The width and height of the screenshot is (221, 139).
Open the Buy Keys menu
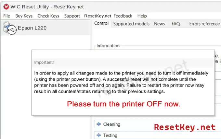(24, 16)
